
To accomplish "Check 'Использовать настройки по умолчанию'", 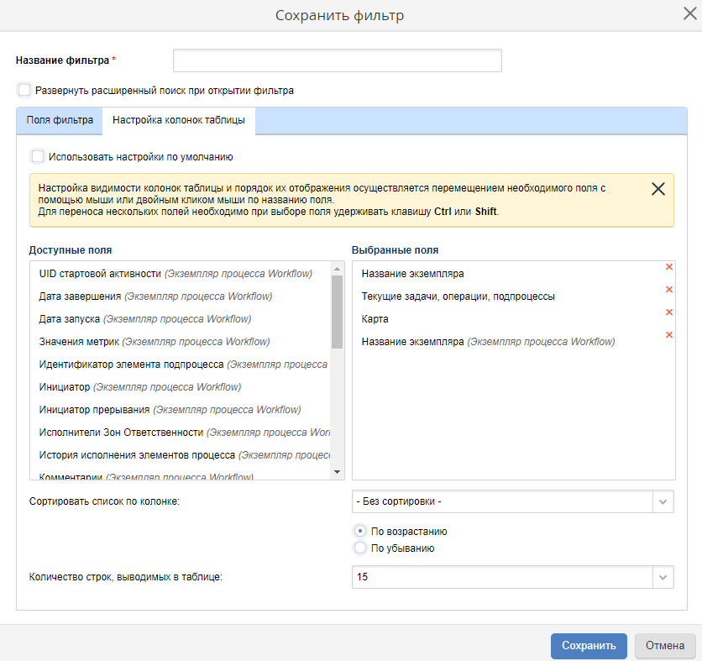I will pos(38,156).
